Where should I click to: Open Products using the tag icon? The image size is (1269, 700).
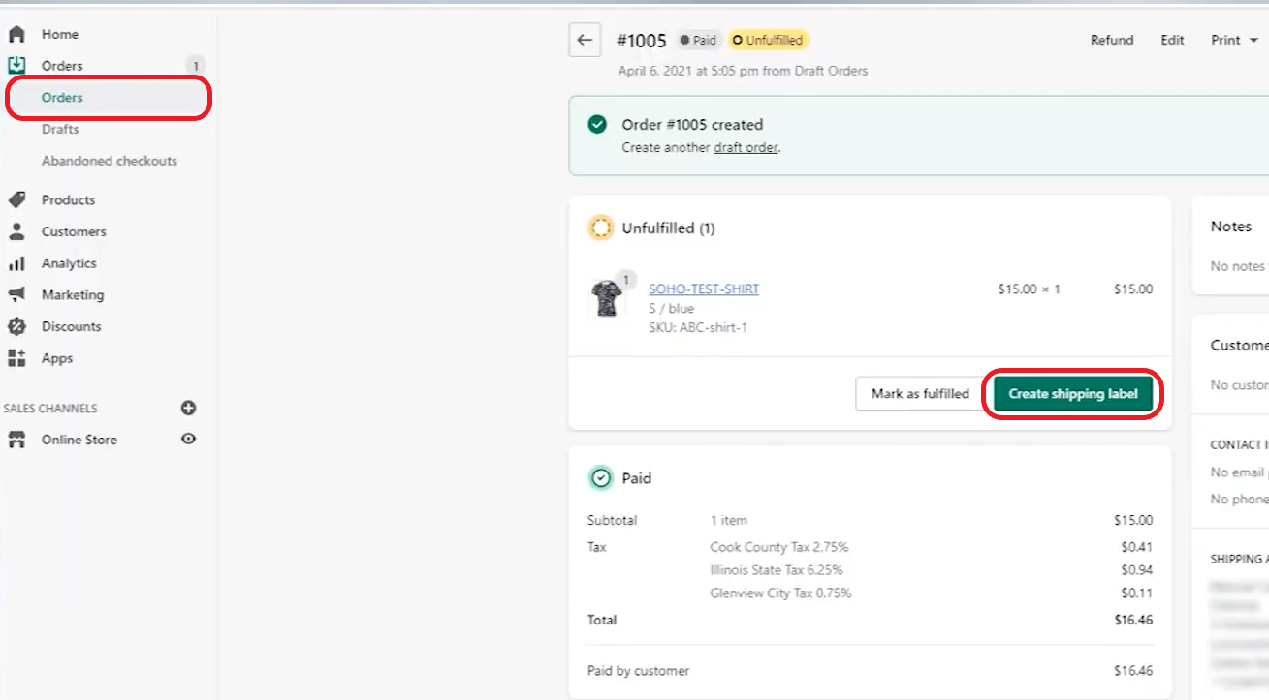click(x=18, y=199)
